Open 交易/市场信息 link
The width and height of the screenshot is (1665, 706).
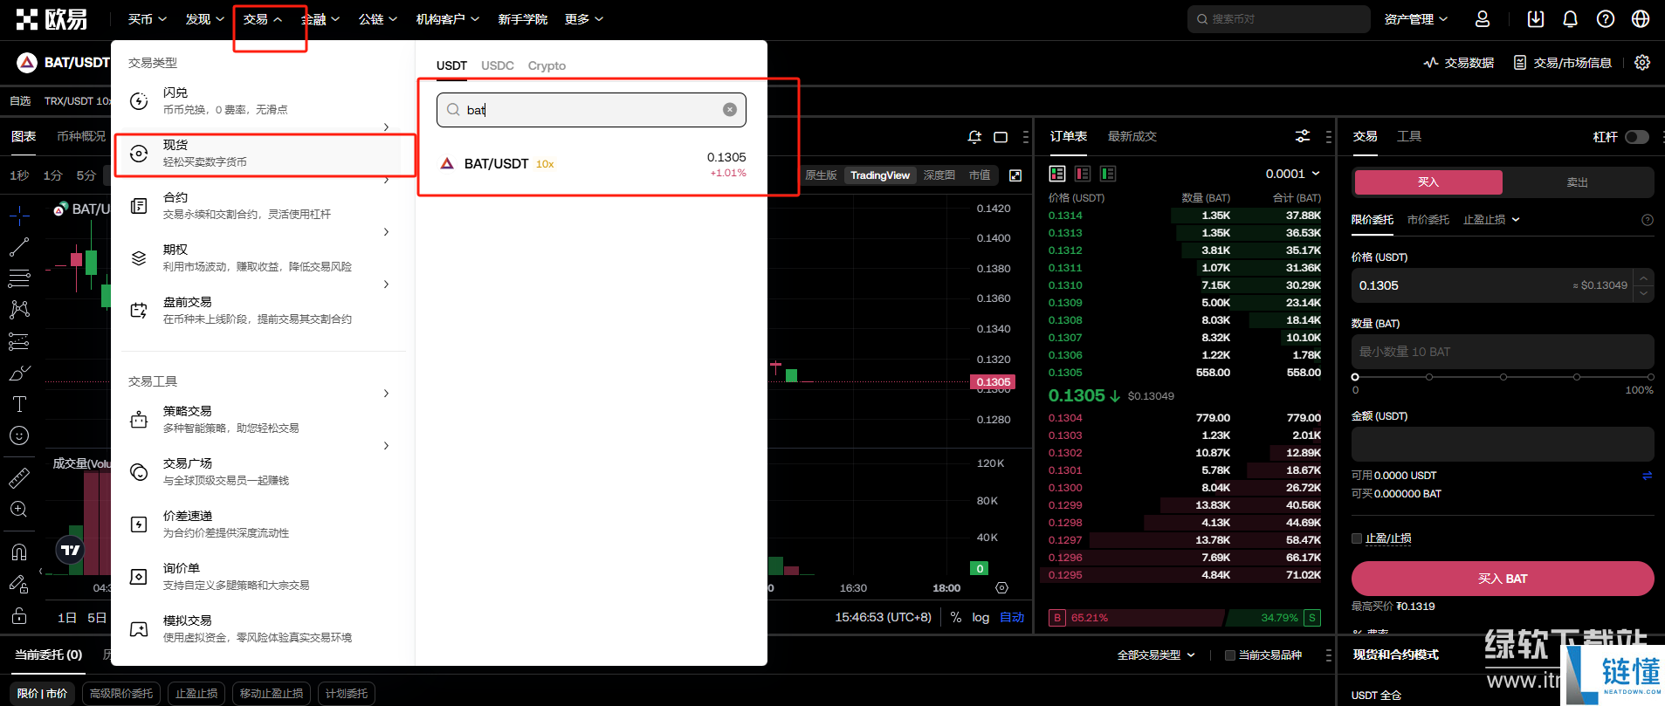pos(1562,63)
